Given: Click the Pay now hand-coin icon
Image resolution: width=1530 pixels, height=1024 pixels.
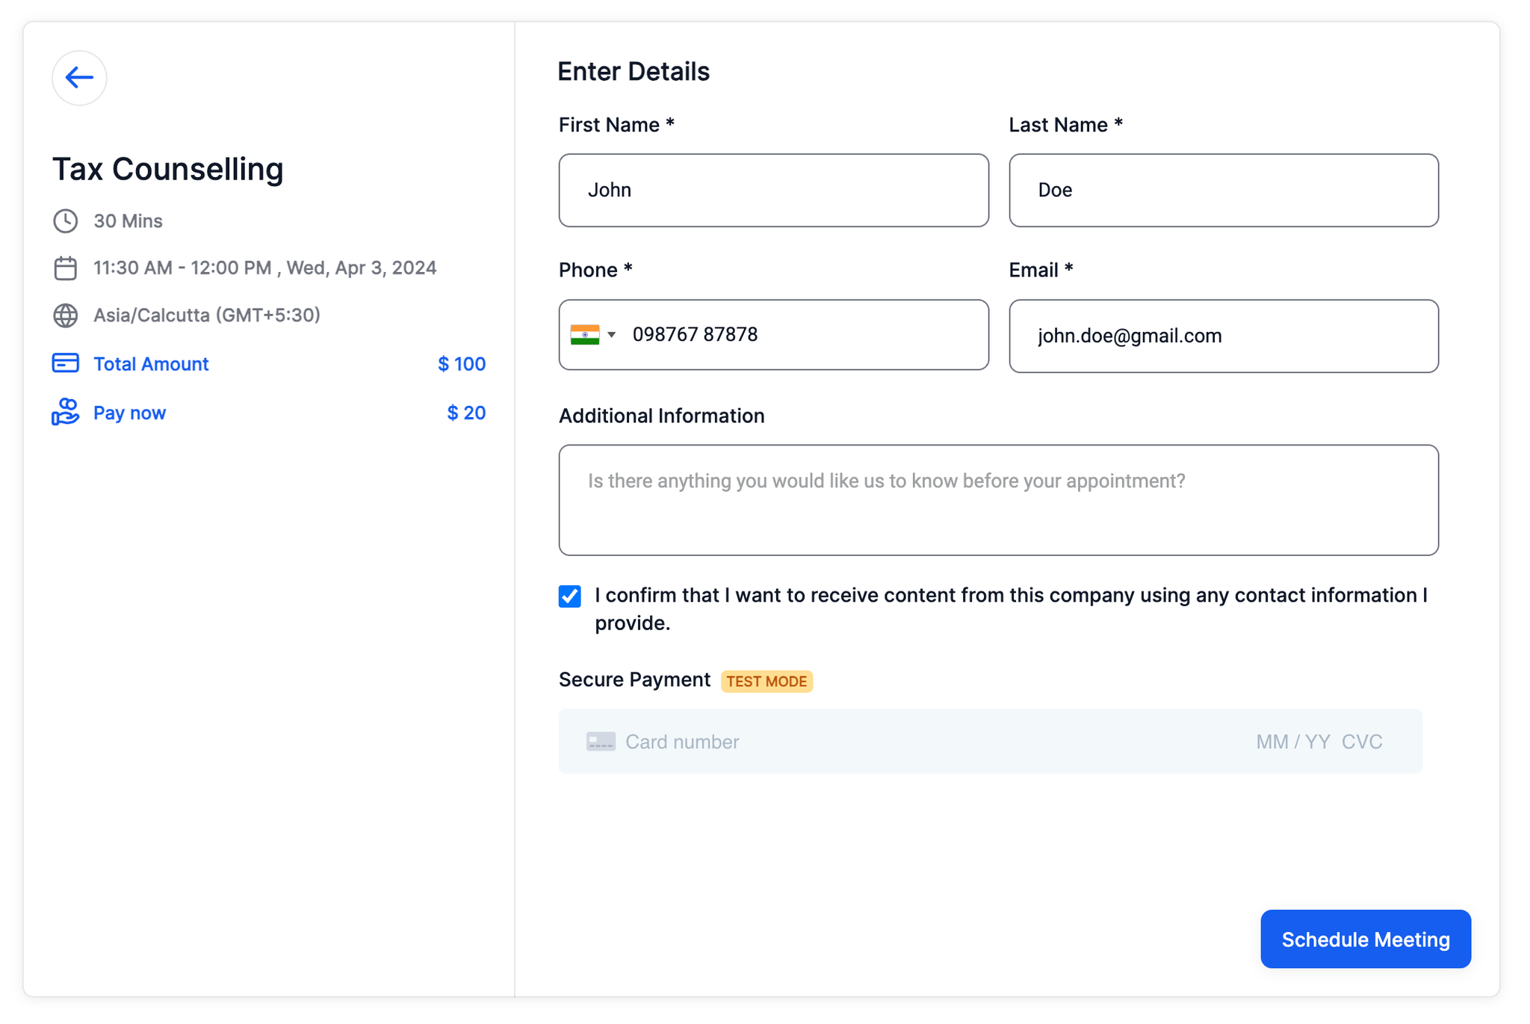Looking at the screenshot, I should click(x=65, y=412).
